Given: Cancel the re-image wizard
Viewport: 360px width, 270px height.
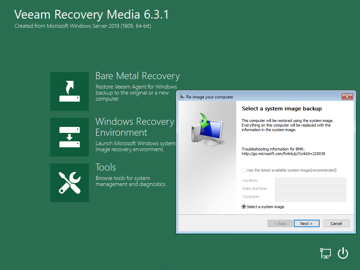Looking at the screenshot, I should click(x=336, y=223).
